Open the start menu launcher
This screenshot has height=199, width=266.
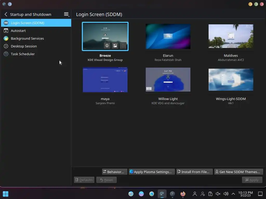(x=6, y=194)
